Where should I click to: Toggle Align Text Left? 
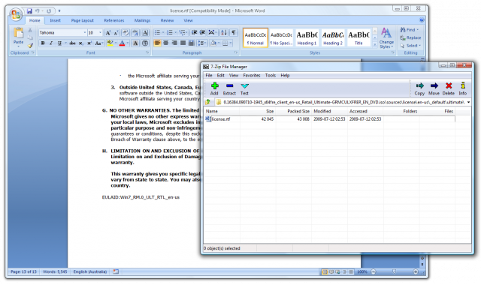click(157, 43)
